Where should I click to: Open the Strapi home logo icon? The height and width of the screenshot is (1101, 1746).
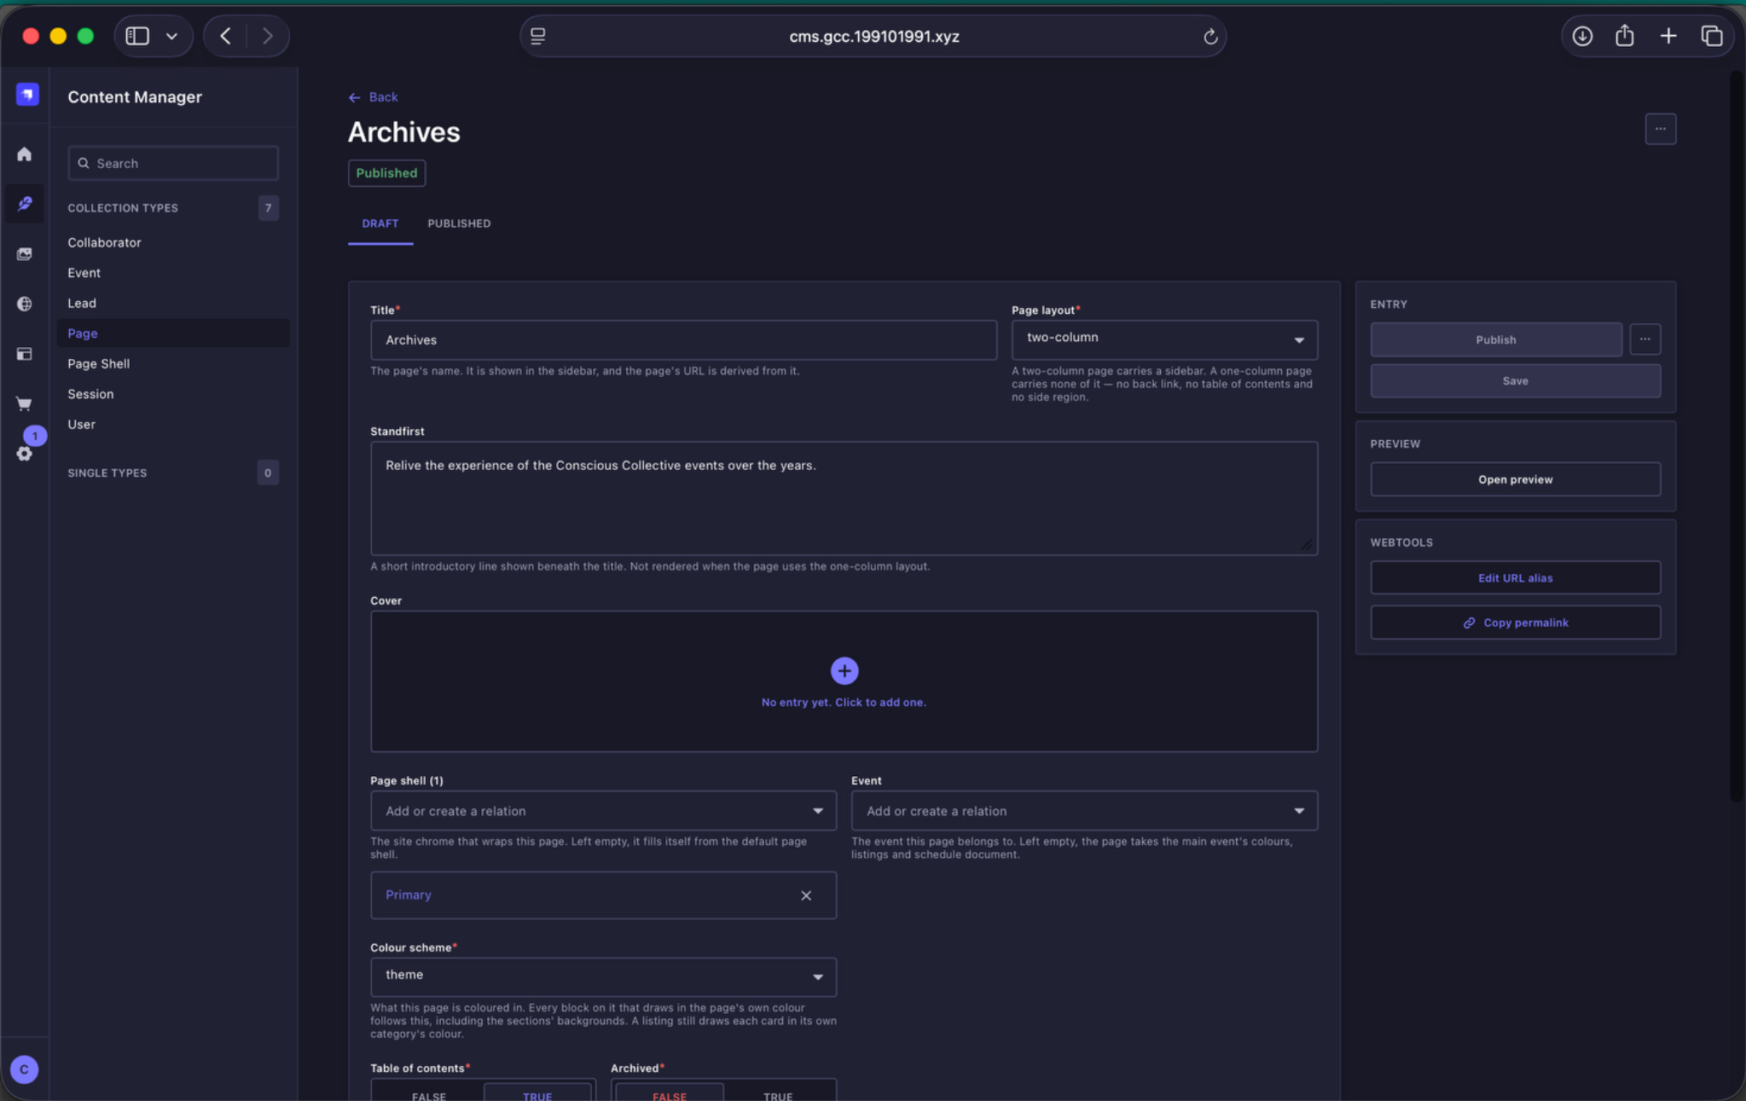[27, 94]
